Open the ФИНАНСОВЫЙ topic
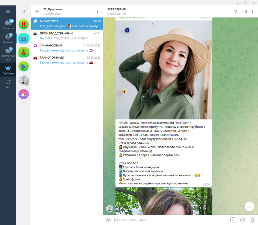The width and height of the screenshot is (258, 225). [67, 48]
